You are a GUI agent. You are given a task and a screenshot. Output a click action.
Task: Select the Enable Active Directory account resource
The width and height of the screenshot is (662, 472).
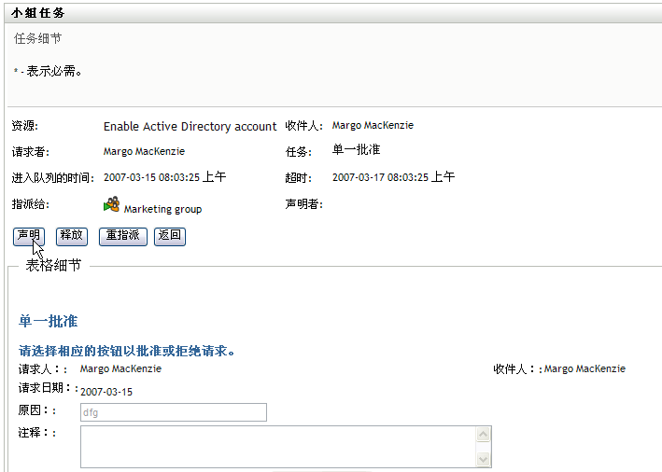pyautogui.click(x=190, y=126)
